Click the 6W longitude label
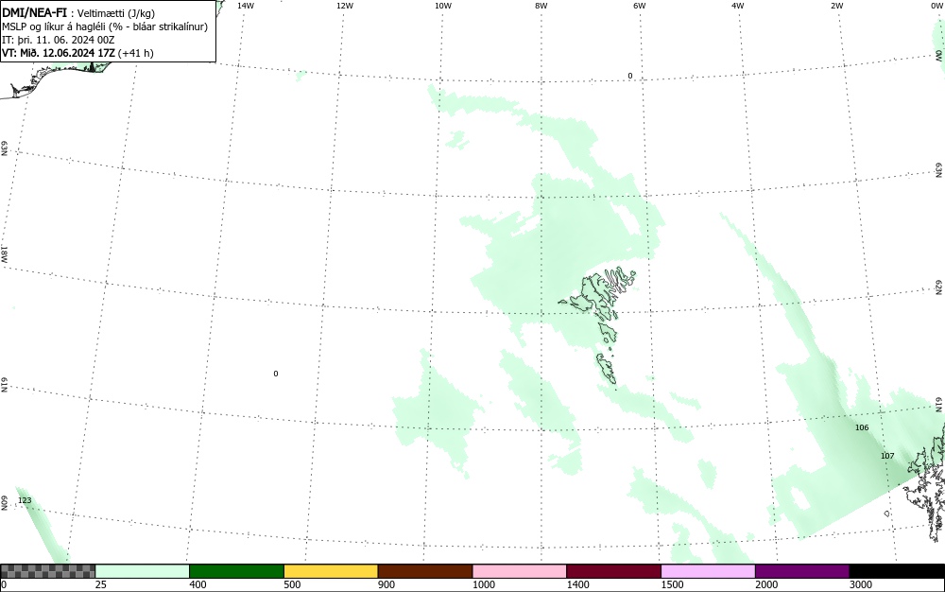 point(640,6)
